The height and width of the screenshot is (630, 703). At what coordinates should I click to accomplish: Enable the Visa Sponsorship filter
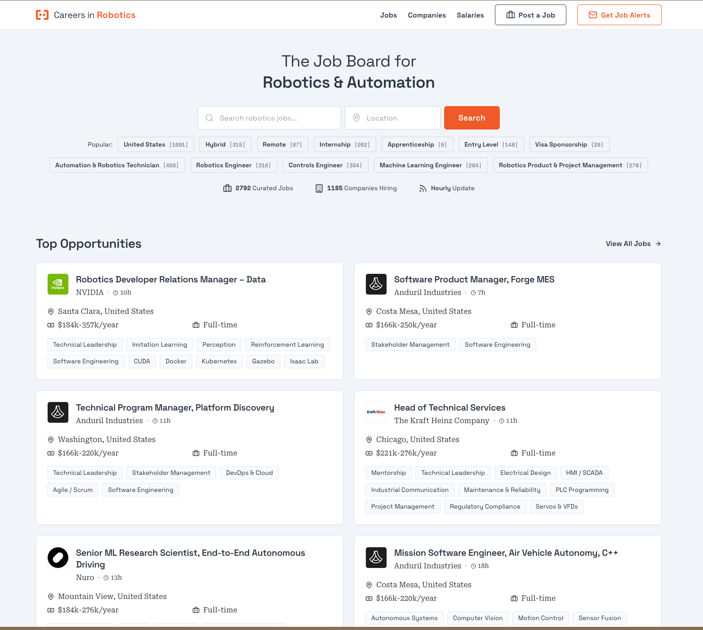click(569, 144)
